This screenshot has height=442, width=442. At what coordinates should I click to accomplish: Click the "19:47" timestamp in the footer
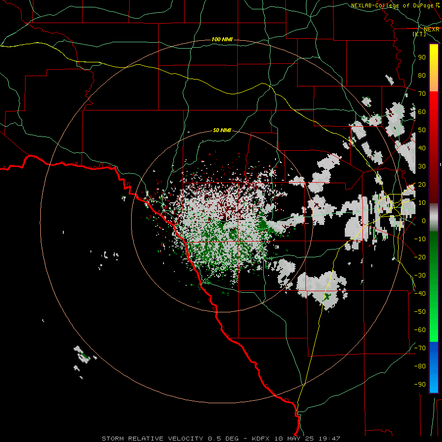click(329, 439)
